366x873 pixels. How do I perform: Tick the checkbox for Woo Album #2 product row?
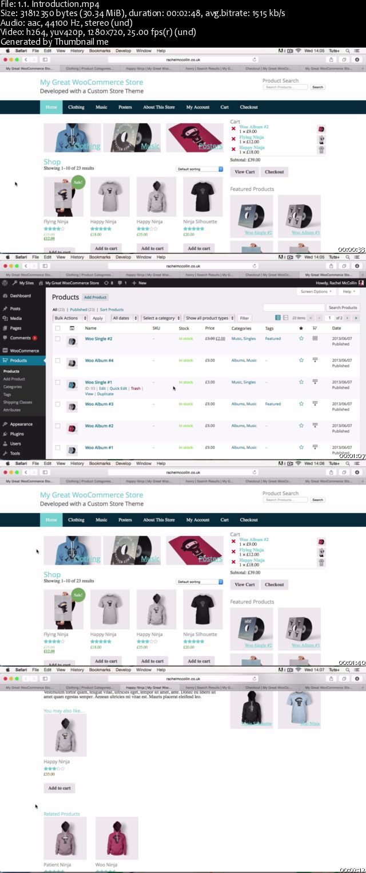[x=58, y=426]
